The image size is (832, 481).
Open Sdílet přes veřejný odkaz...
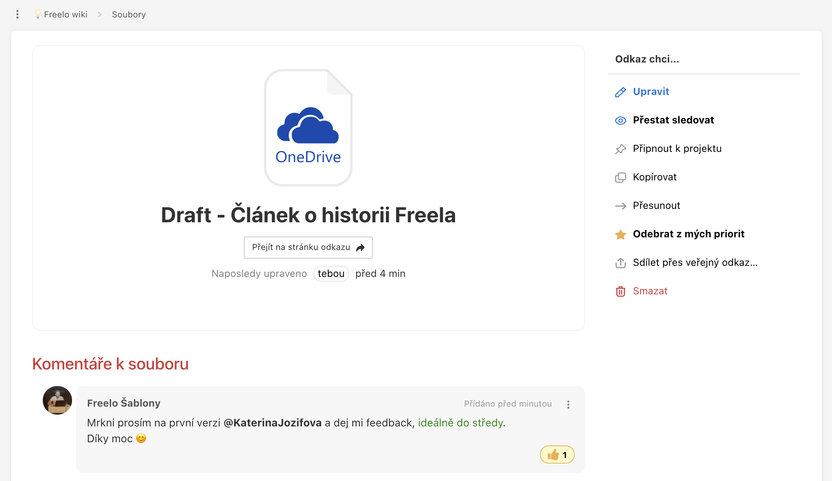tap(695, 263)
